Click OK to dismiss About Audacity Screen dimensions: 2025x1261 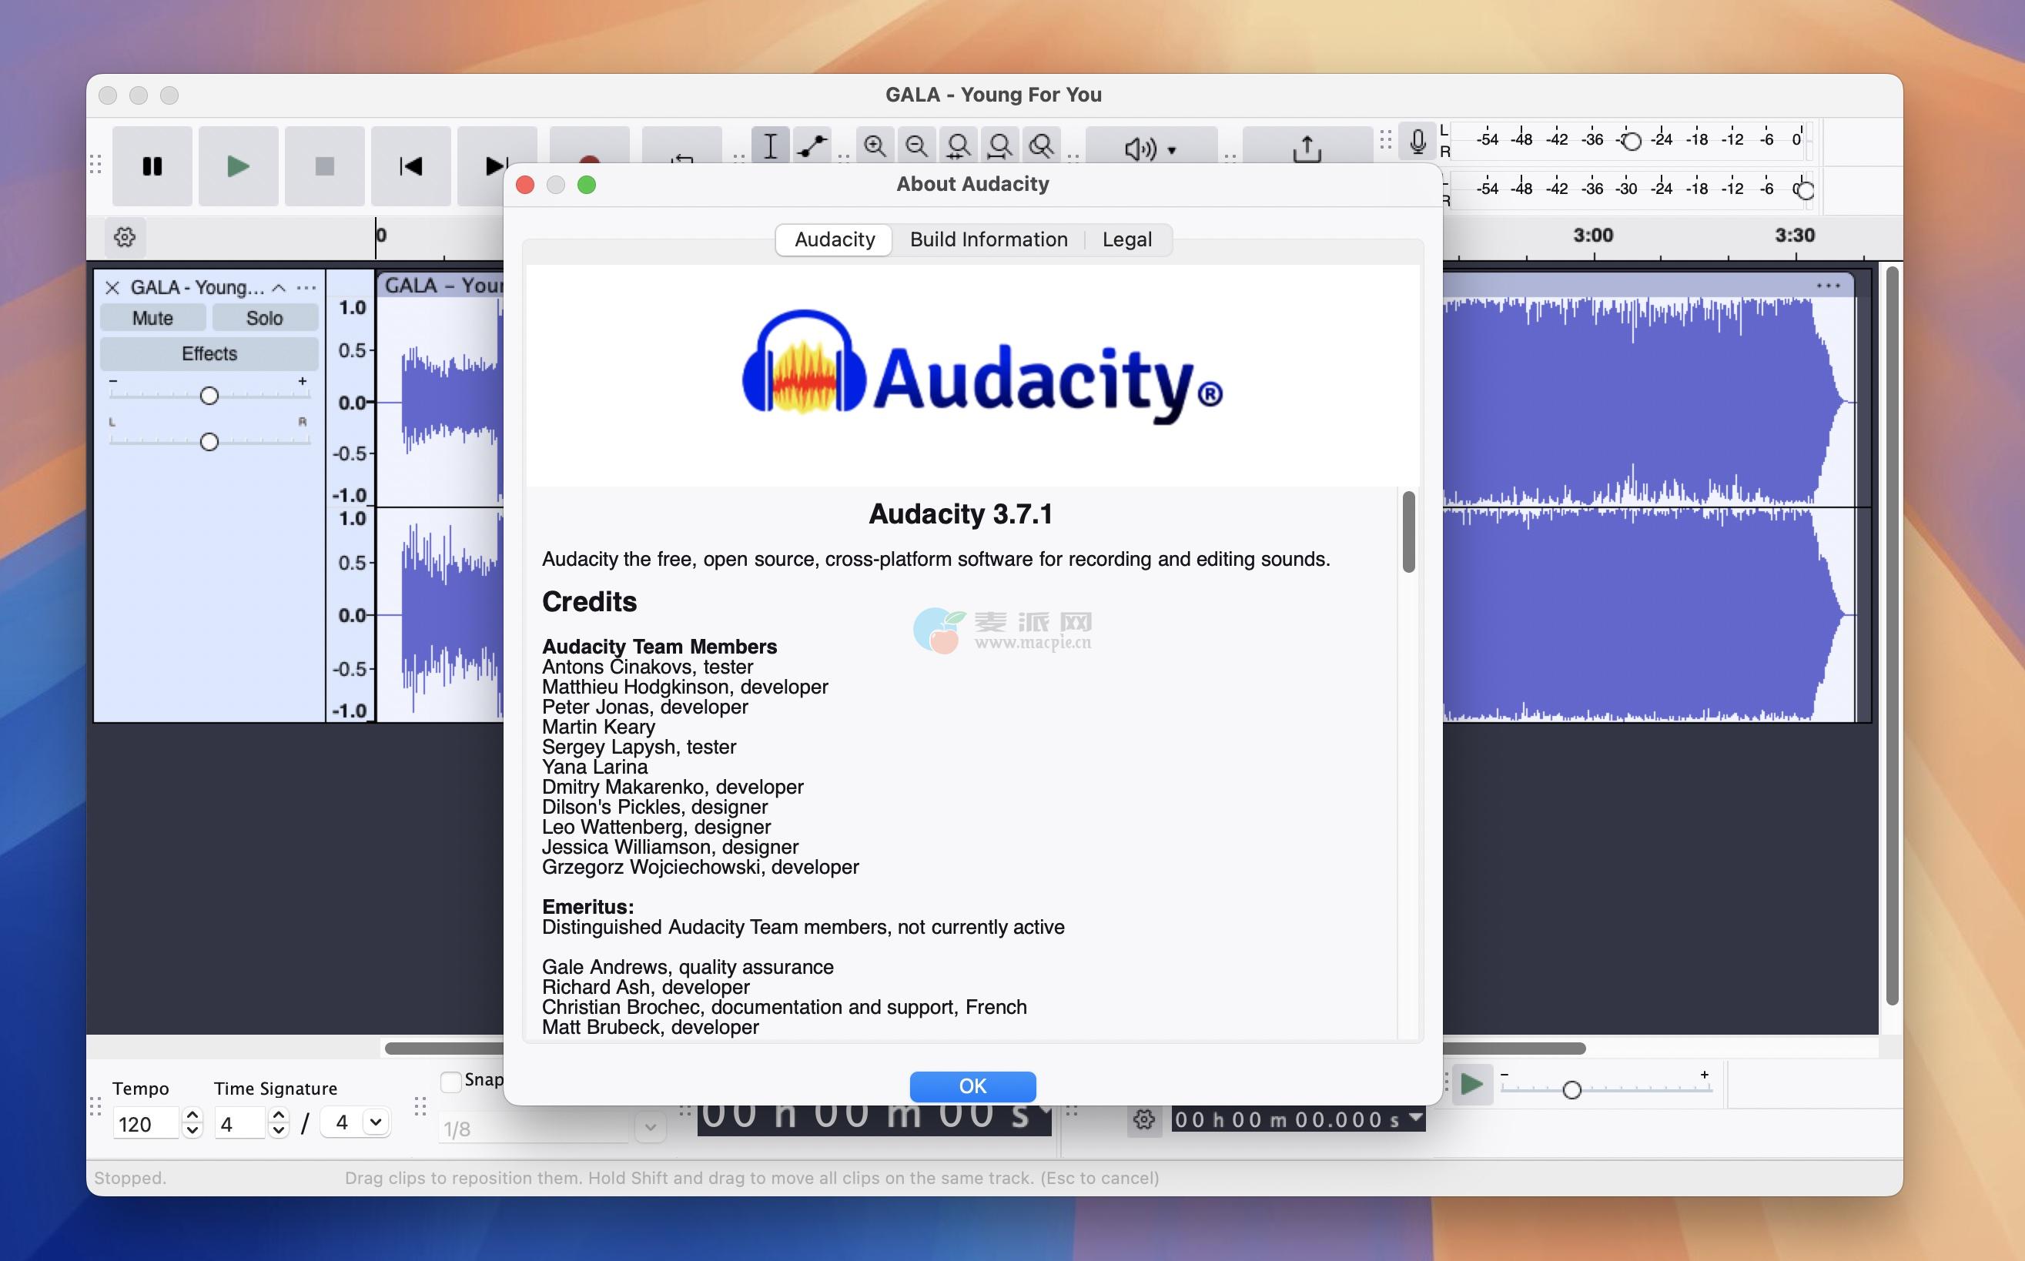(x=972, y=1085)
